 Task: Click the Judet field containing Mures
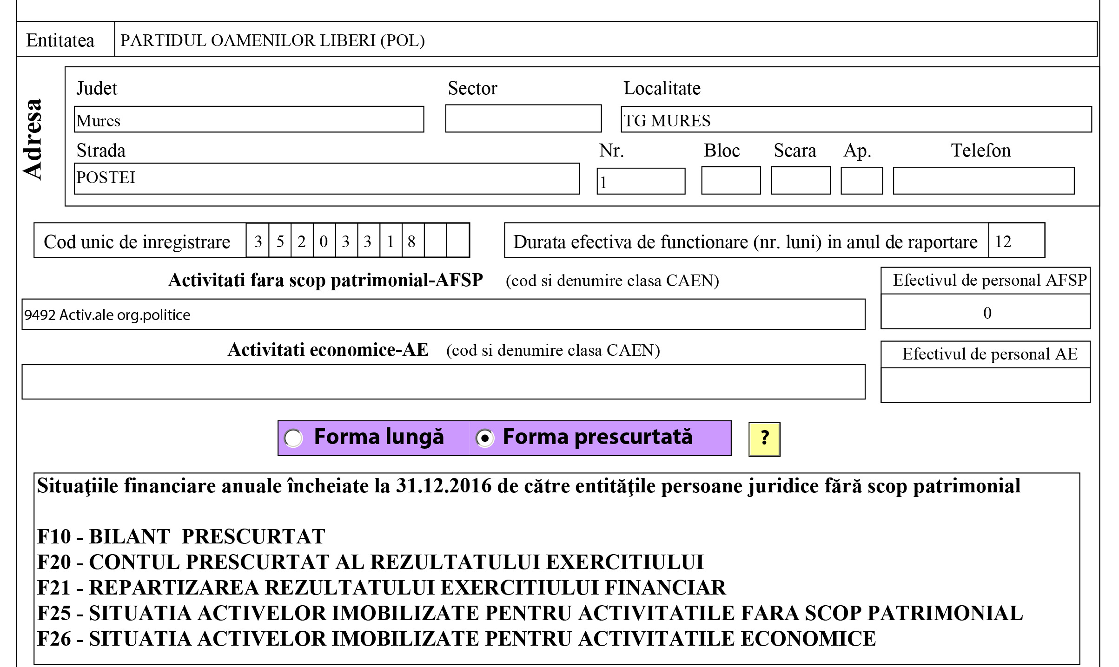click(x=249, y=119)
